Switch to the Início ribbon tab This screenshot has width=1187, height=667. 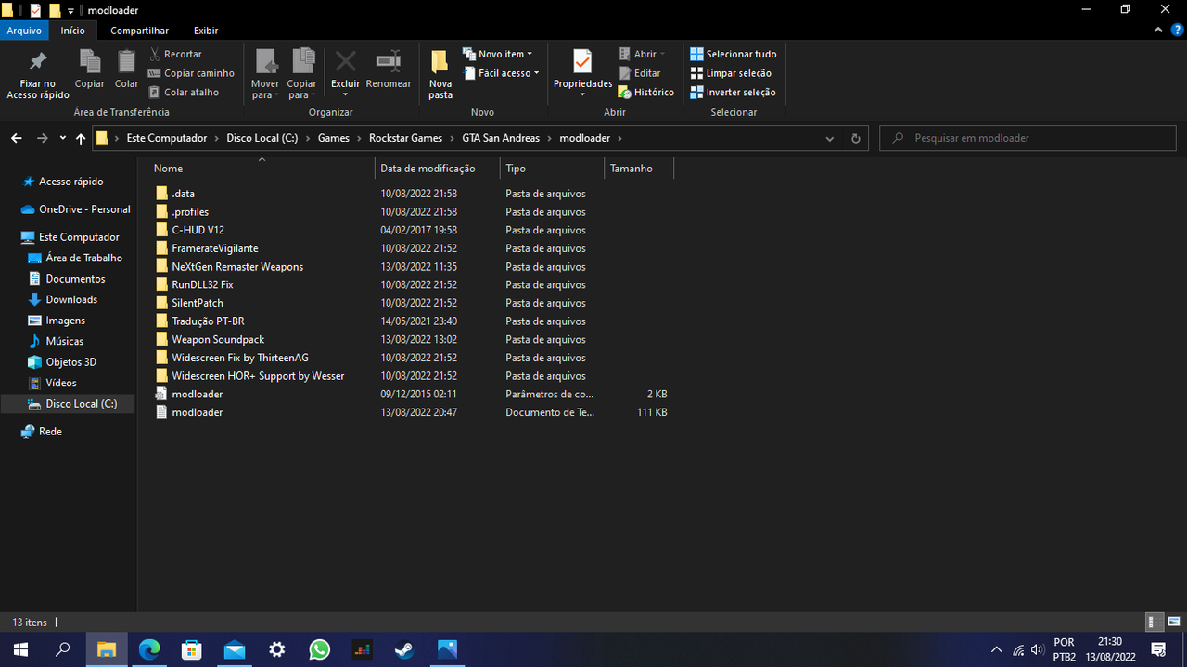point(72,31)
